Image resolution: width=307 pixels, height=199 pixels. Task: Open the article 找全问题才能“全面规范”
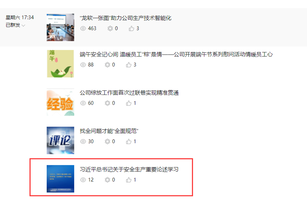click(x=109, y=131)
